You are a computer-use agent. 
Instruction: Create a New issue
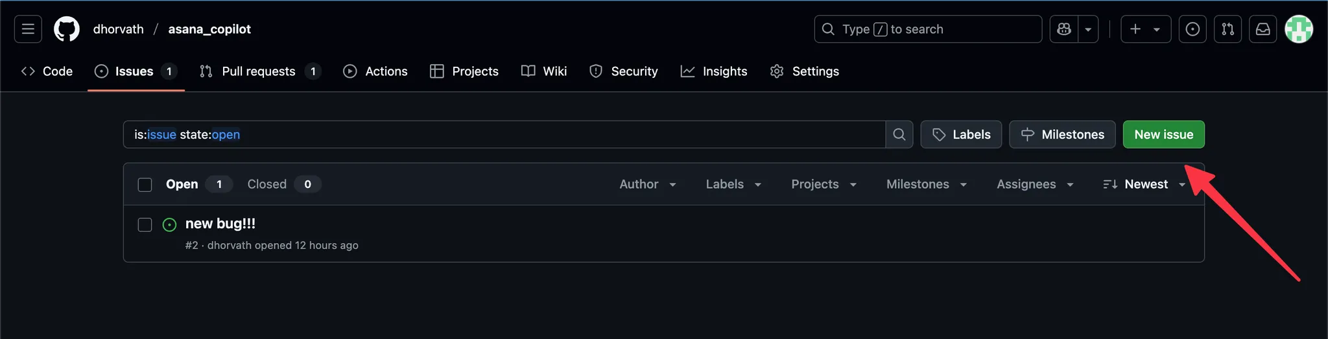[x=1164, y=134]
